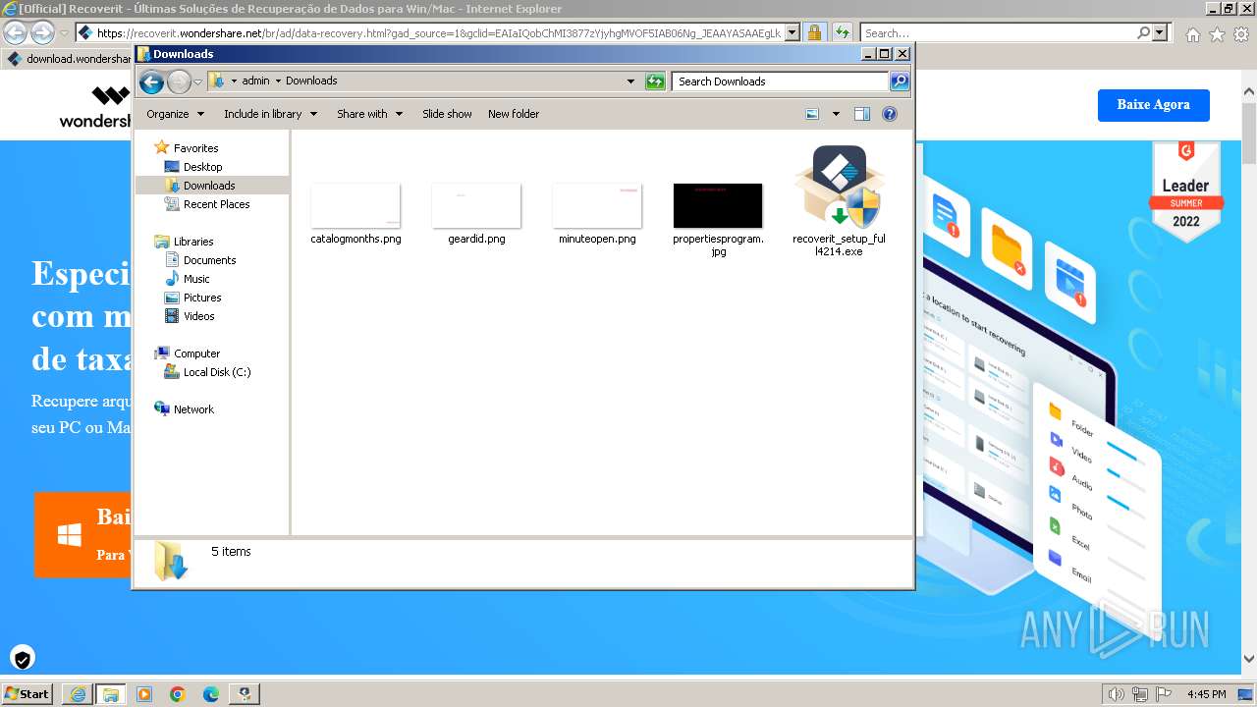1257x707 pixels.
Task: Expand the address bar history dropdown
Action: [x=630, y=82]
